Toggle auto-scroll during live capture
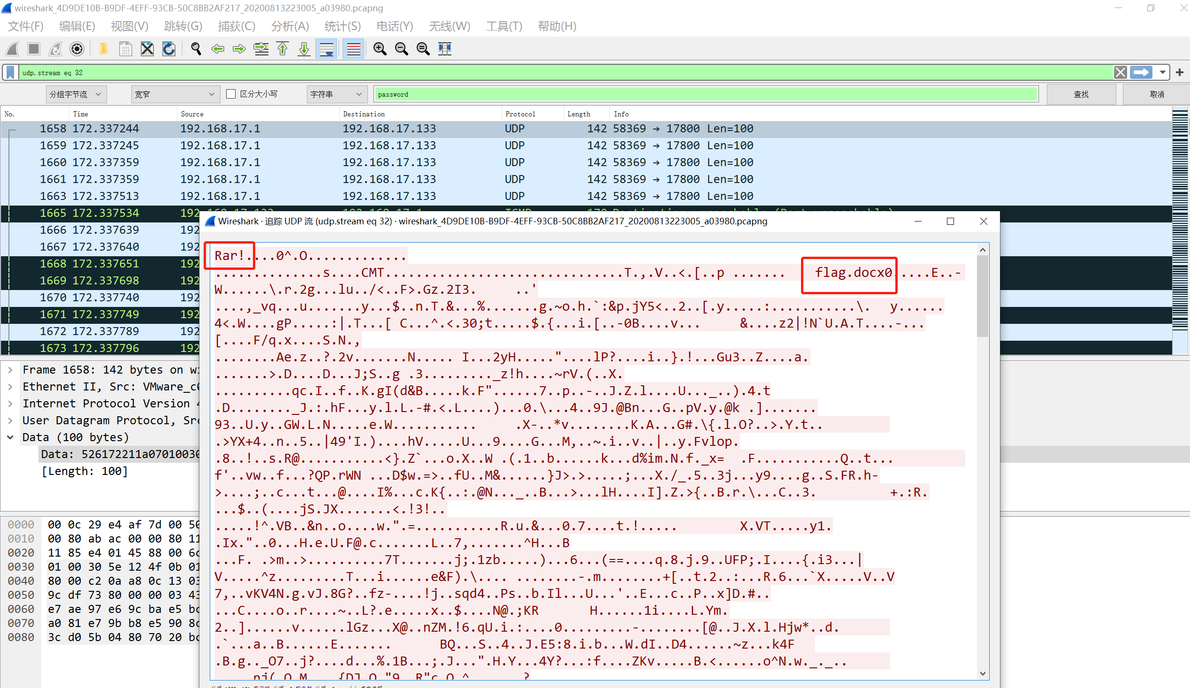Screen dimensions: 1190x688 tap(326, 49)
